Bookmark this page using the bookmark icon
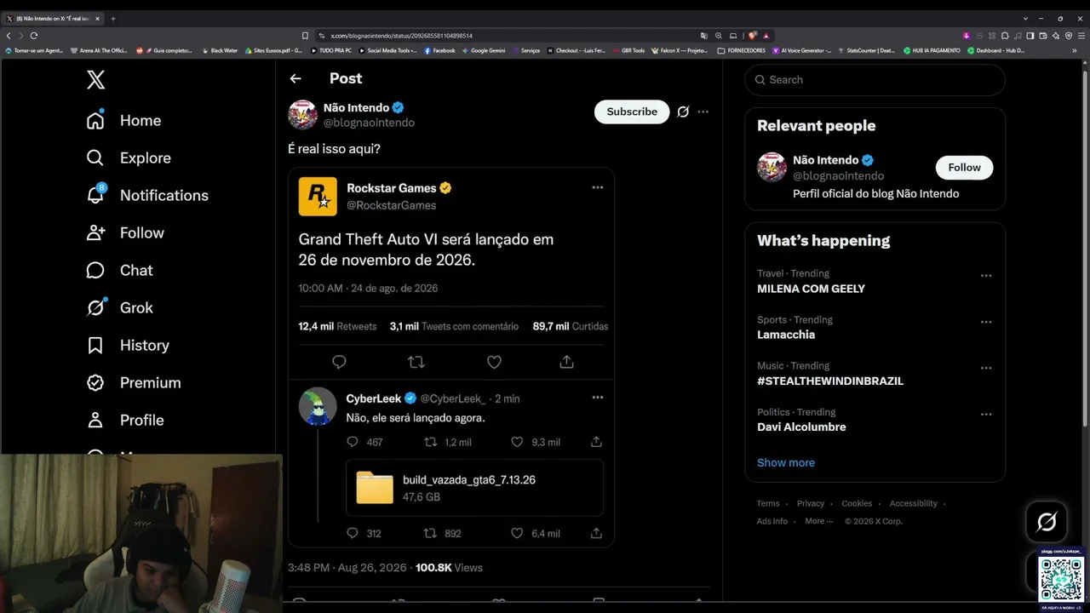The image size is (1090, 613). tap(305, 36)
